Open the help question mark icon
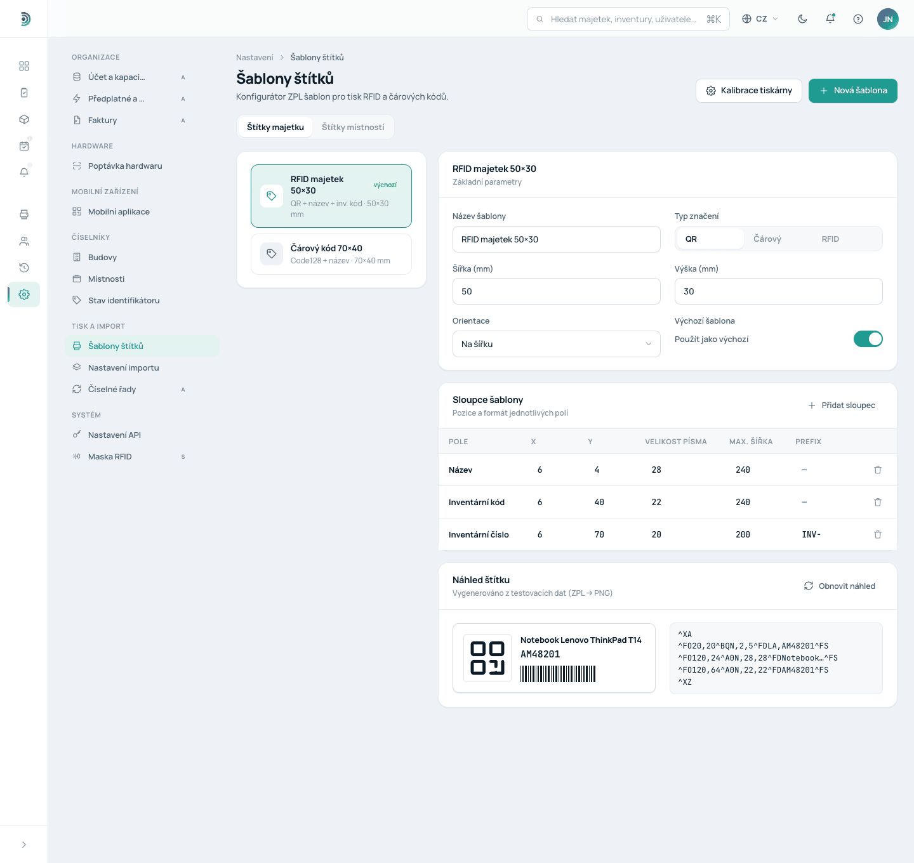Screen dimensions: 914x863 point(858,19)
